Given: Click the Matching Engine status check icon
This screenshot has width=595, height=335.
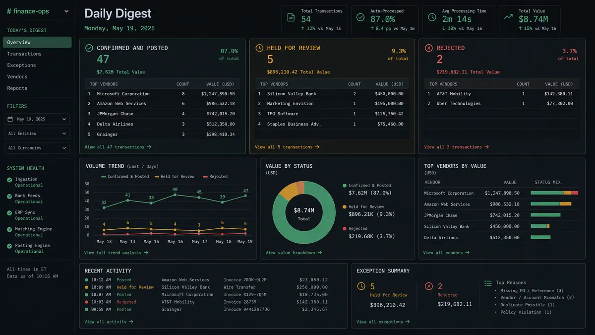Looking at the screenshot, I should (x=9, y=229).
